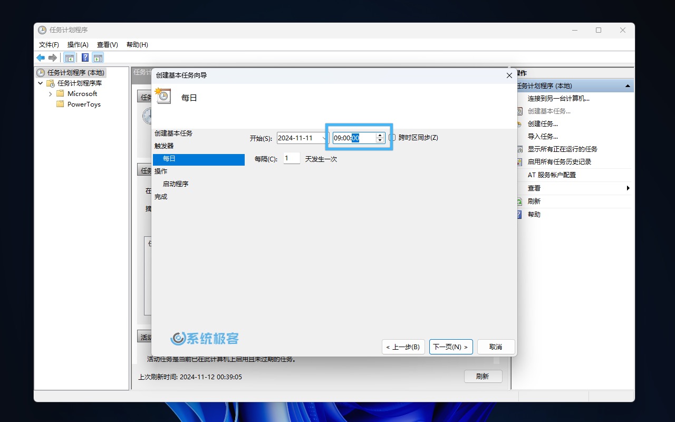The height and width of the screenshot is (422, 675).
Task: Click the 刷新 icon in Actions pane
Action: pyautogui.click(x=519, y=201)
